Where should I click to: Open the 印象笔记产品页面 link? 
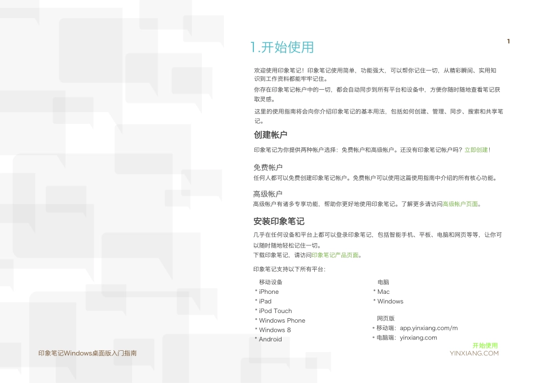click(x=335, y=255)
